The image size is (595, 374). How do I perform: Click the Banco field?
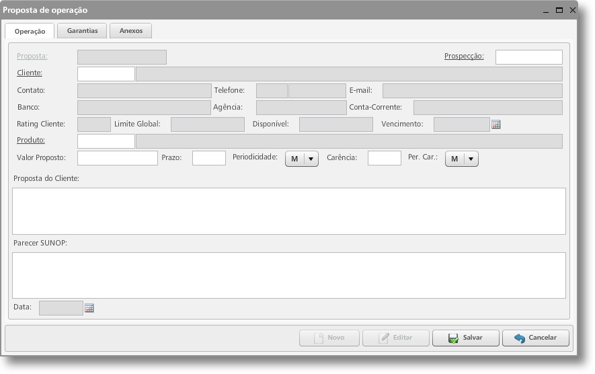click(x=144, y=108)
